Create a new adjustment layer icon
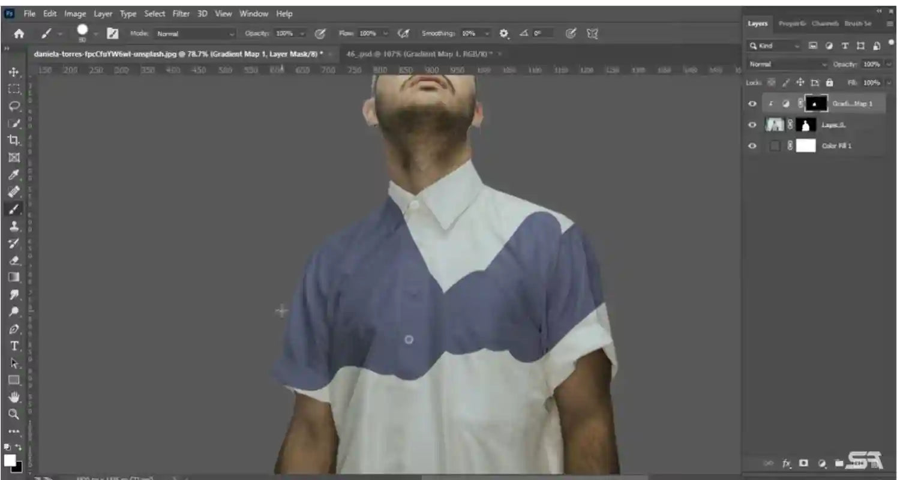The width and height of the screenshot is (900, 480). pyautogui.click(x=822, y=464)
